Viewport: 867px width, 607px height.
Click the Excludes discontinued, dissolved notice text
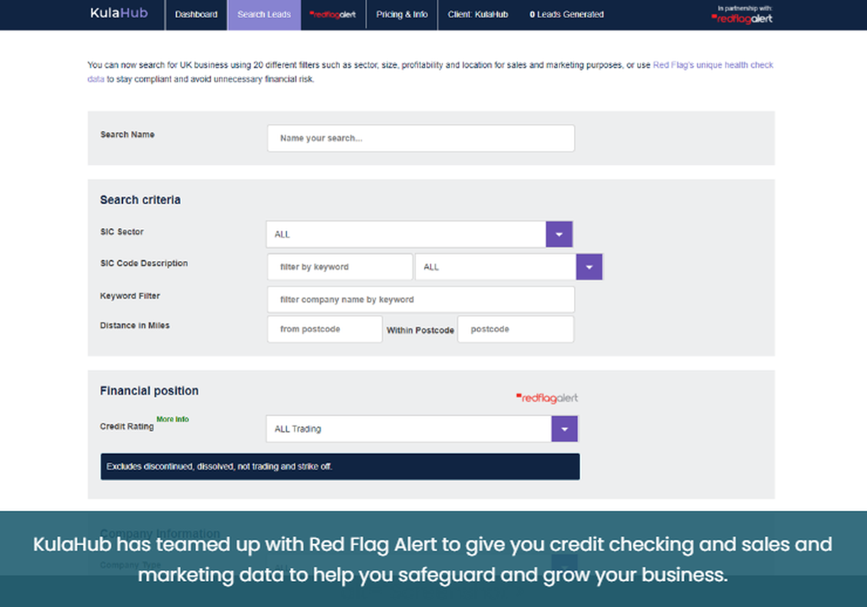[219, 467]
